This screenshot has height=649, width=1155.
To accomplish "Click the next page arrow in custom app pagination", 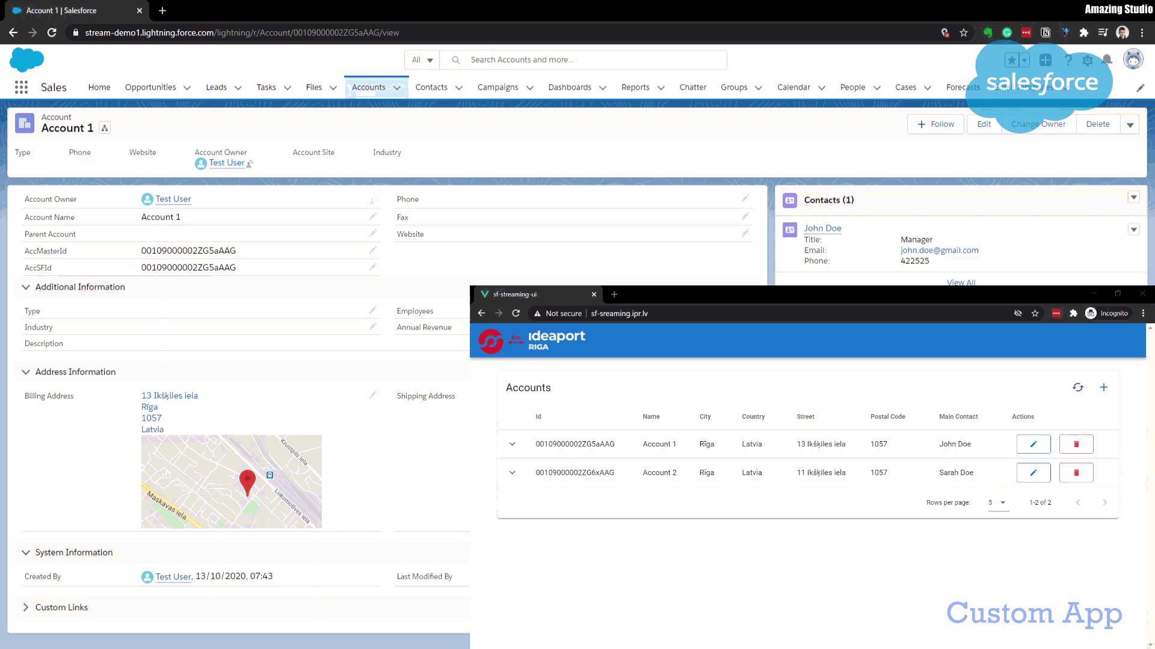I will coord(1104,502).
